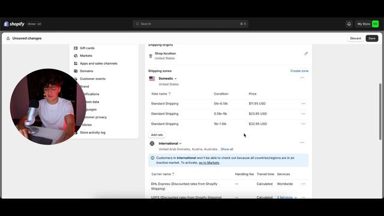
Task: Click the Search field
Action: click(x=190, y=24)
